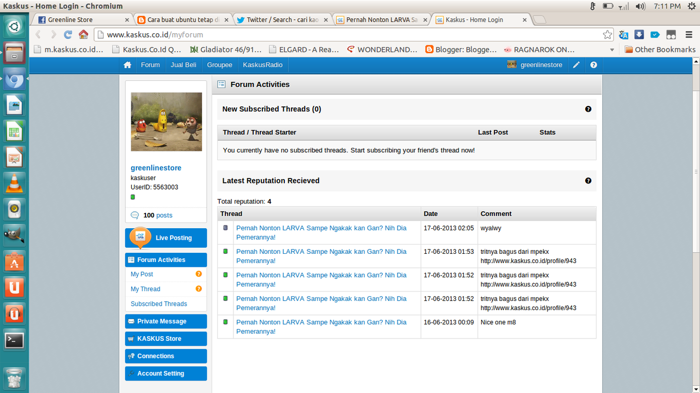
Task: Open the Private Message sidebar section
Action: click(x=166, y=321)
